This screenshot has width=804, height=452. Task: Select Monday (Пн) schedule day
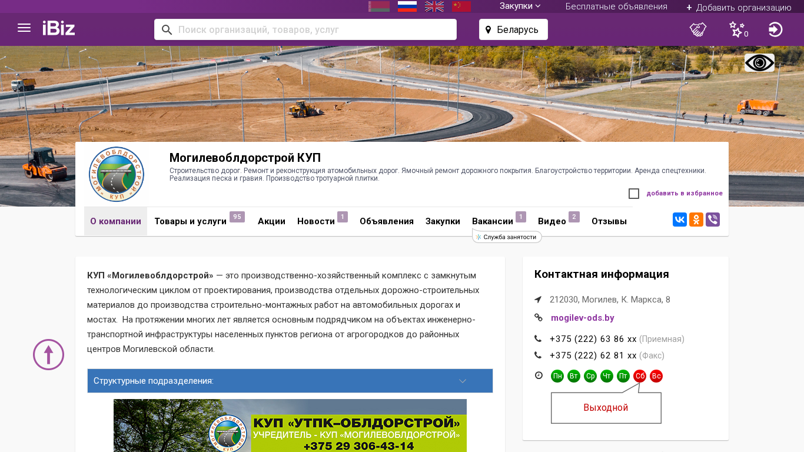tap(557, 376)
